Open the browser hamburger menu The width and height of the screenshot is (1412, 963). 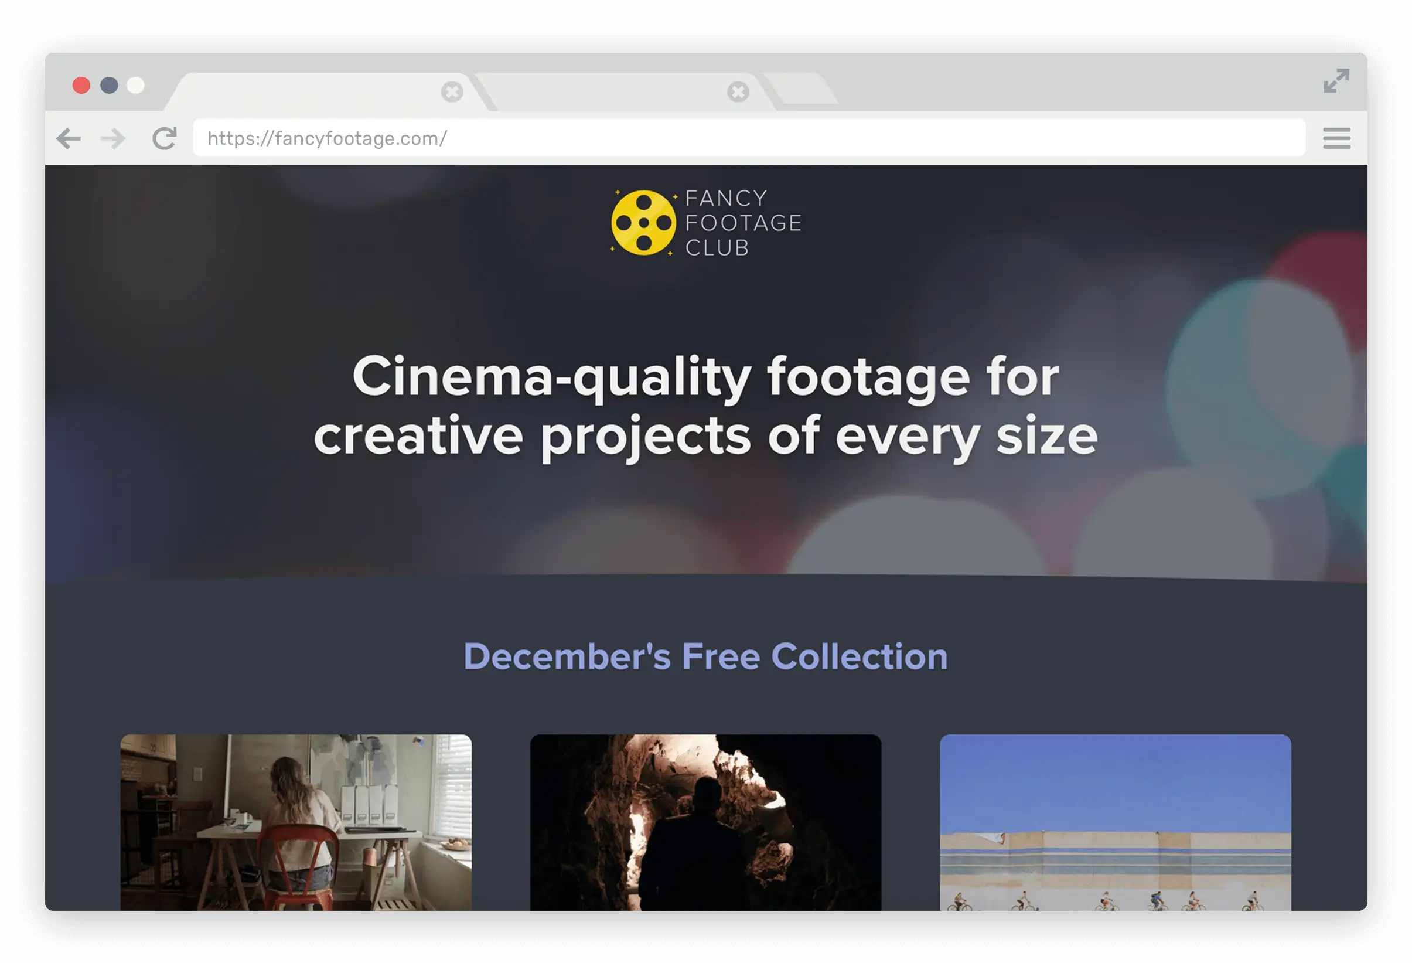[x=1336, y=138]
